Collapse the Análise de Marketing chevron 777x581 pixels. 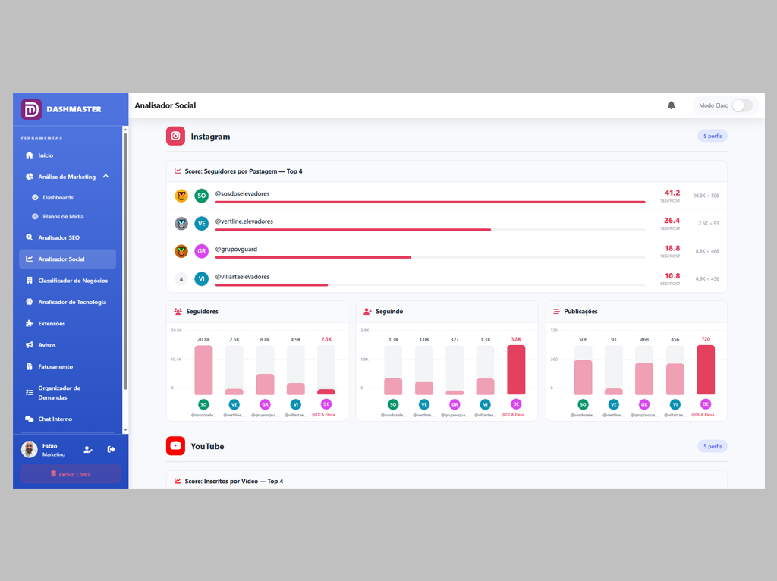point(106,176)
